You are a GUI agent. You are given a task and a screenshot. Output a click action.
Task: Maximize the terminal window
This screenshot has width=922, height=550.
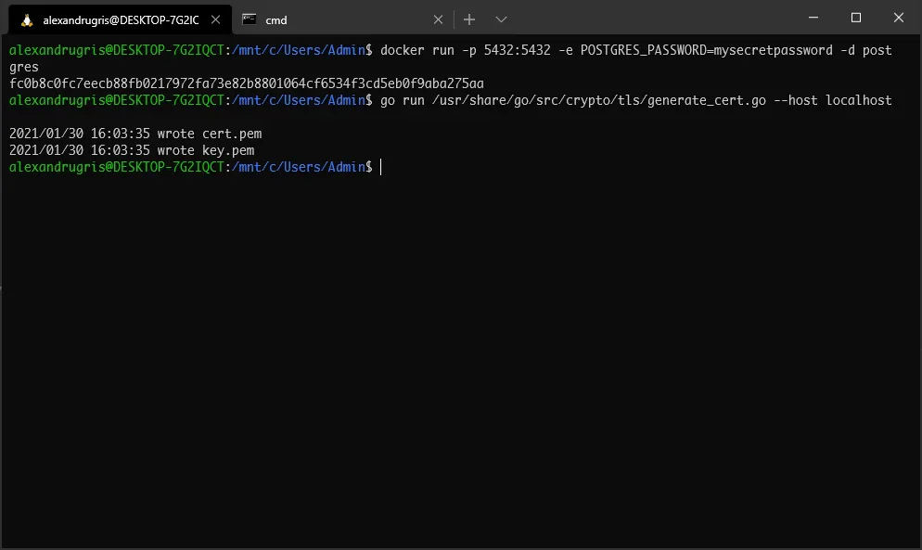pyautogui.click(x=856, y=18)
